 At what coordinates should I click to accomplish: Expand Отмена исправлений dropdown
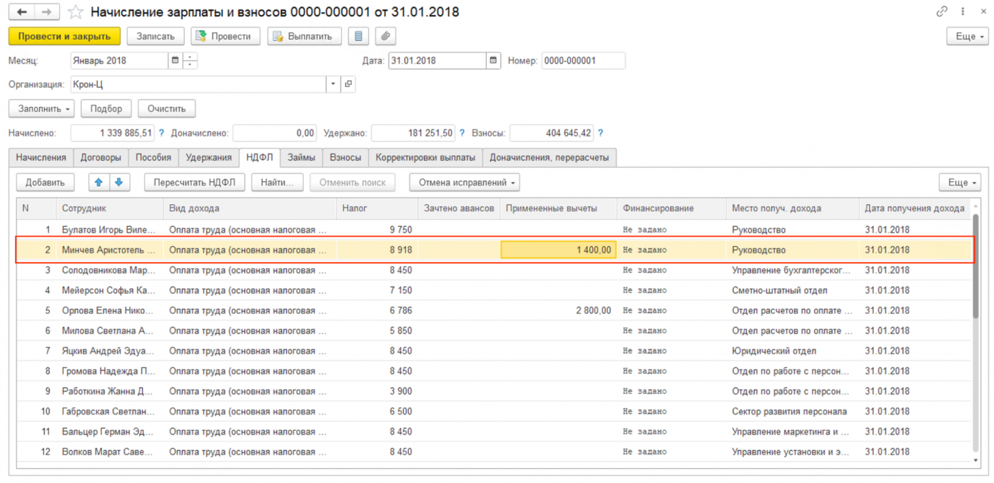point(465,182)
